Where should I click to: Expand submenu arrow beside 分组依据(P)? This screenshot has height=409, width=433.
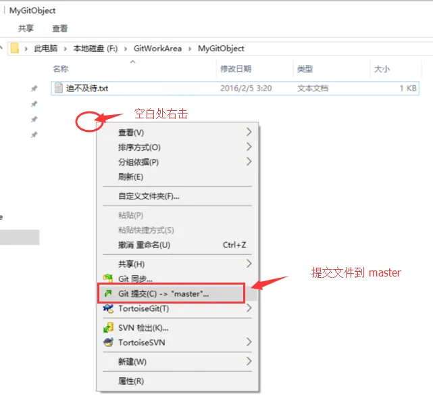(249, 162)
